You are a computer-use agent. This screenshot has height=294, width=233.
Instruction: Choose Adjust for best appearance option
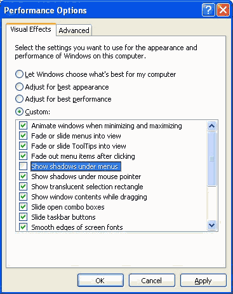point(19,87)
